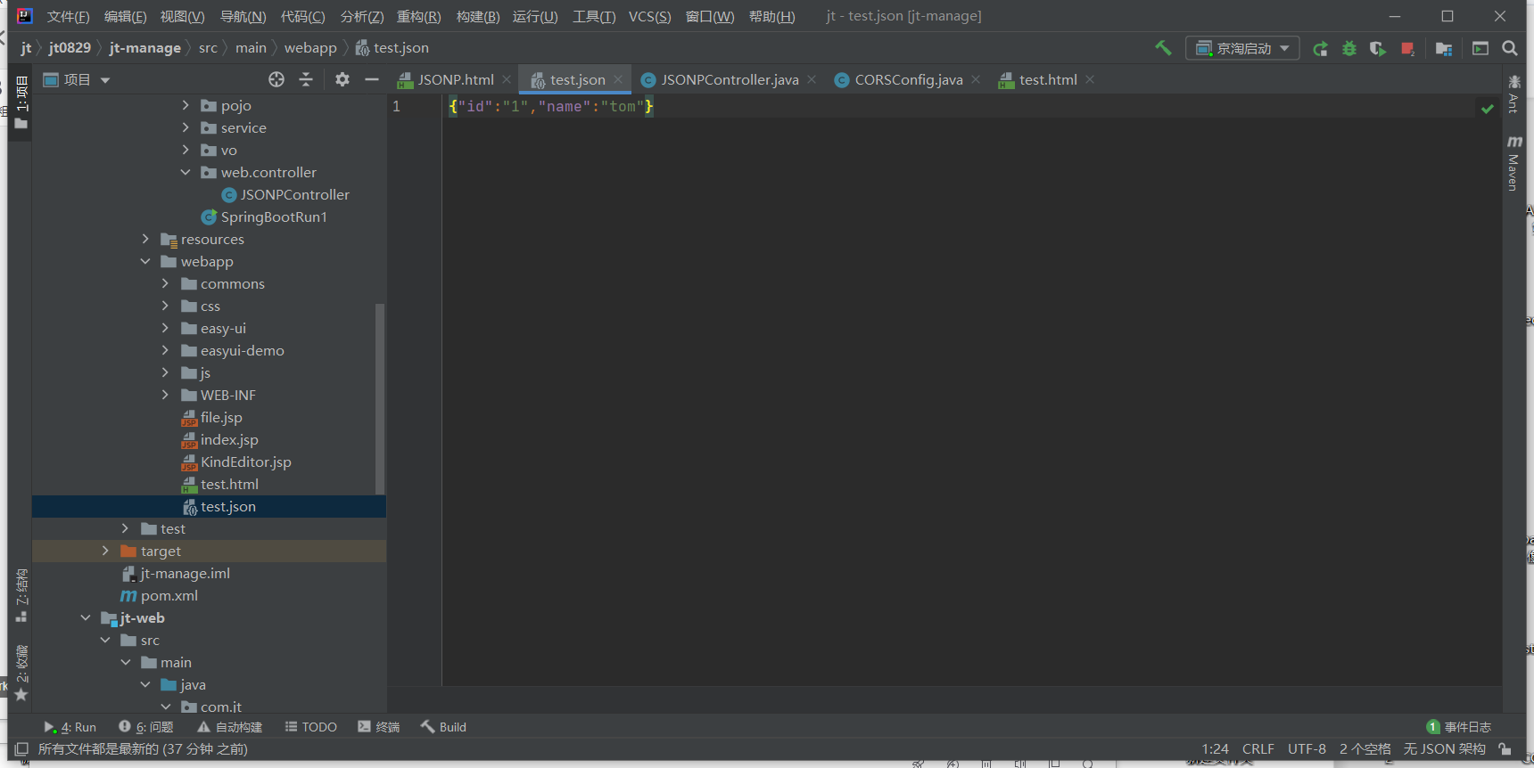Open the 重构(R) menu
This screenshot has width=1534, height=768.
(418, 17)
